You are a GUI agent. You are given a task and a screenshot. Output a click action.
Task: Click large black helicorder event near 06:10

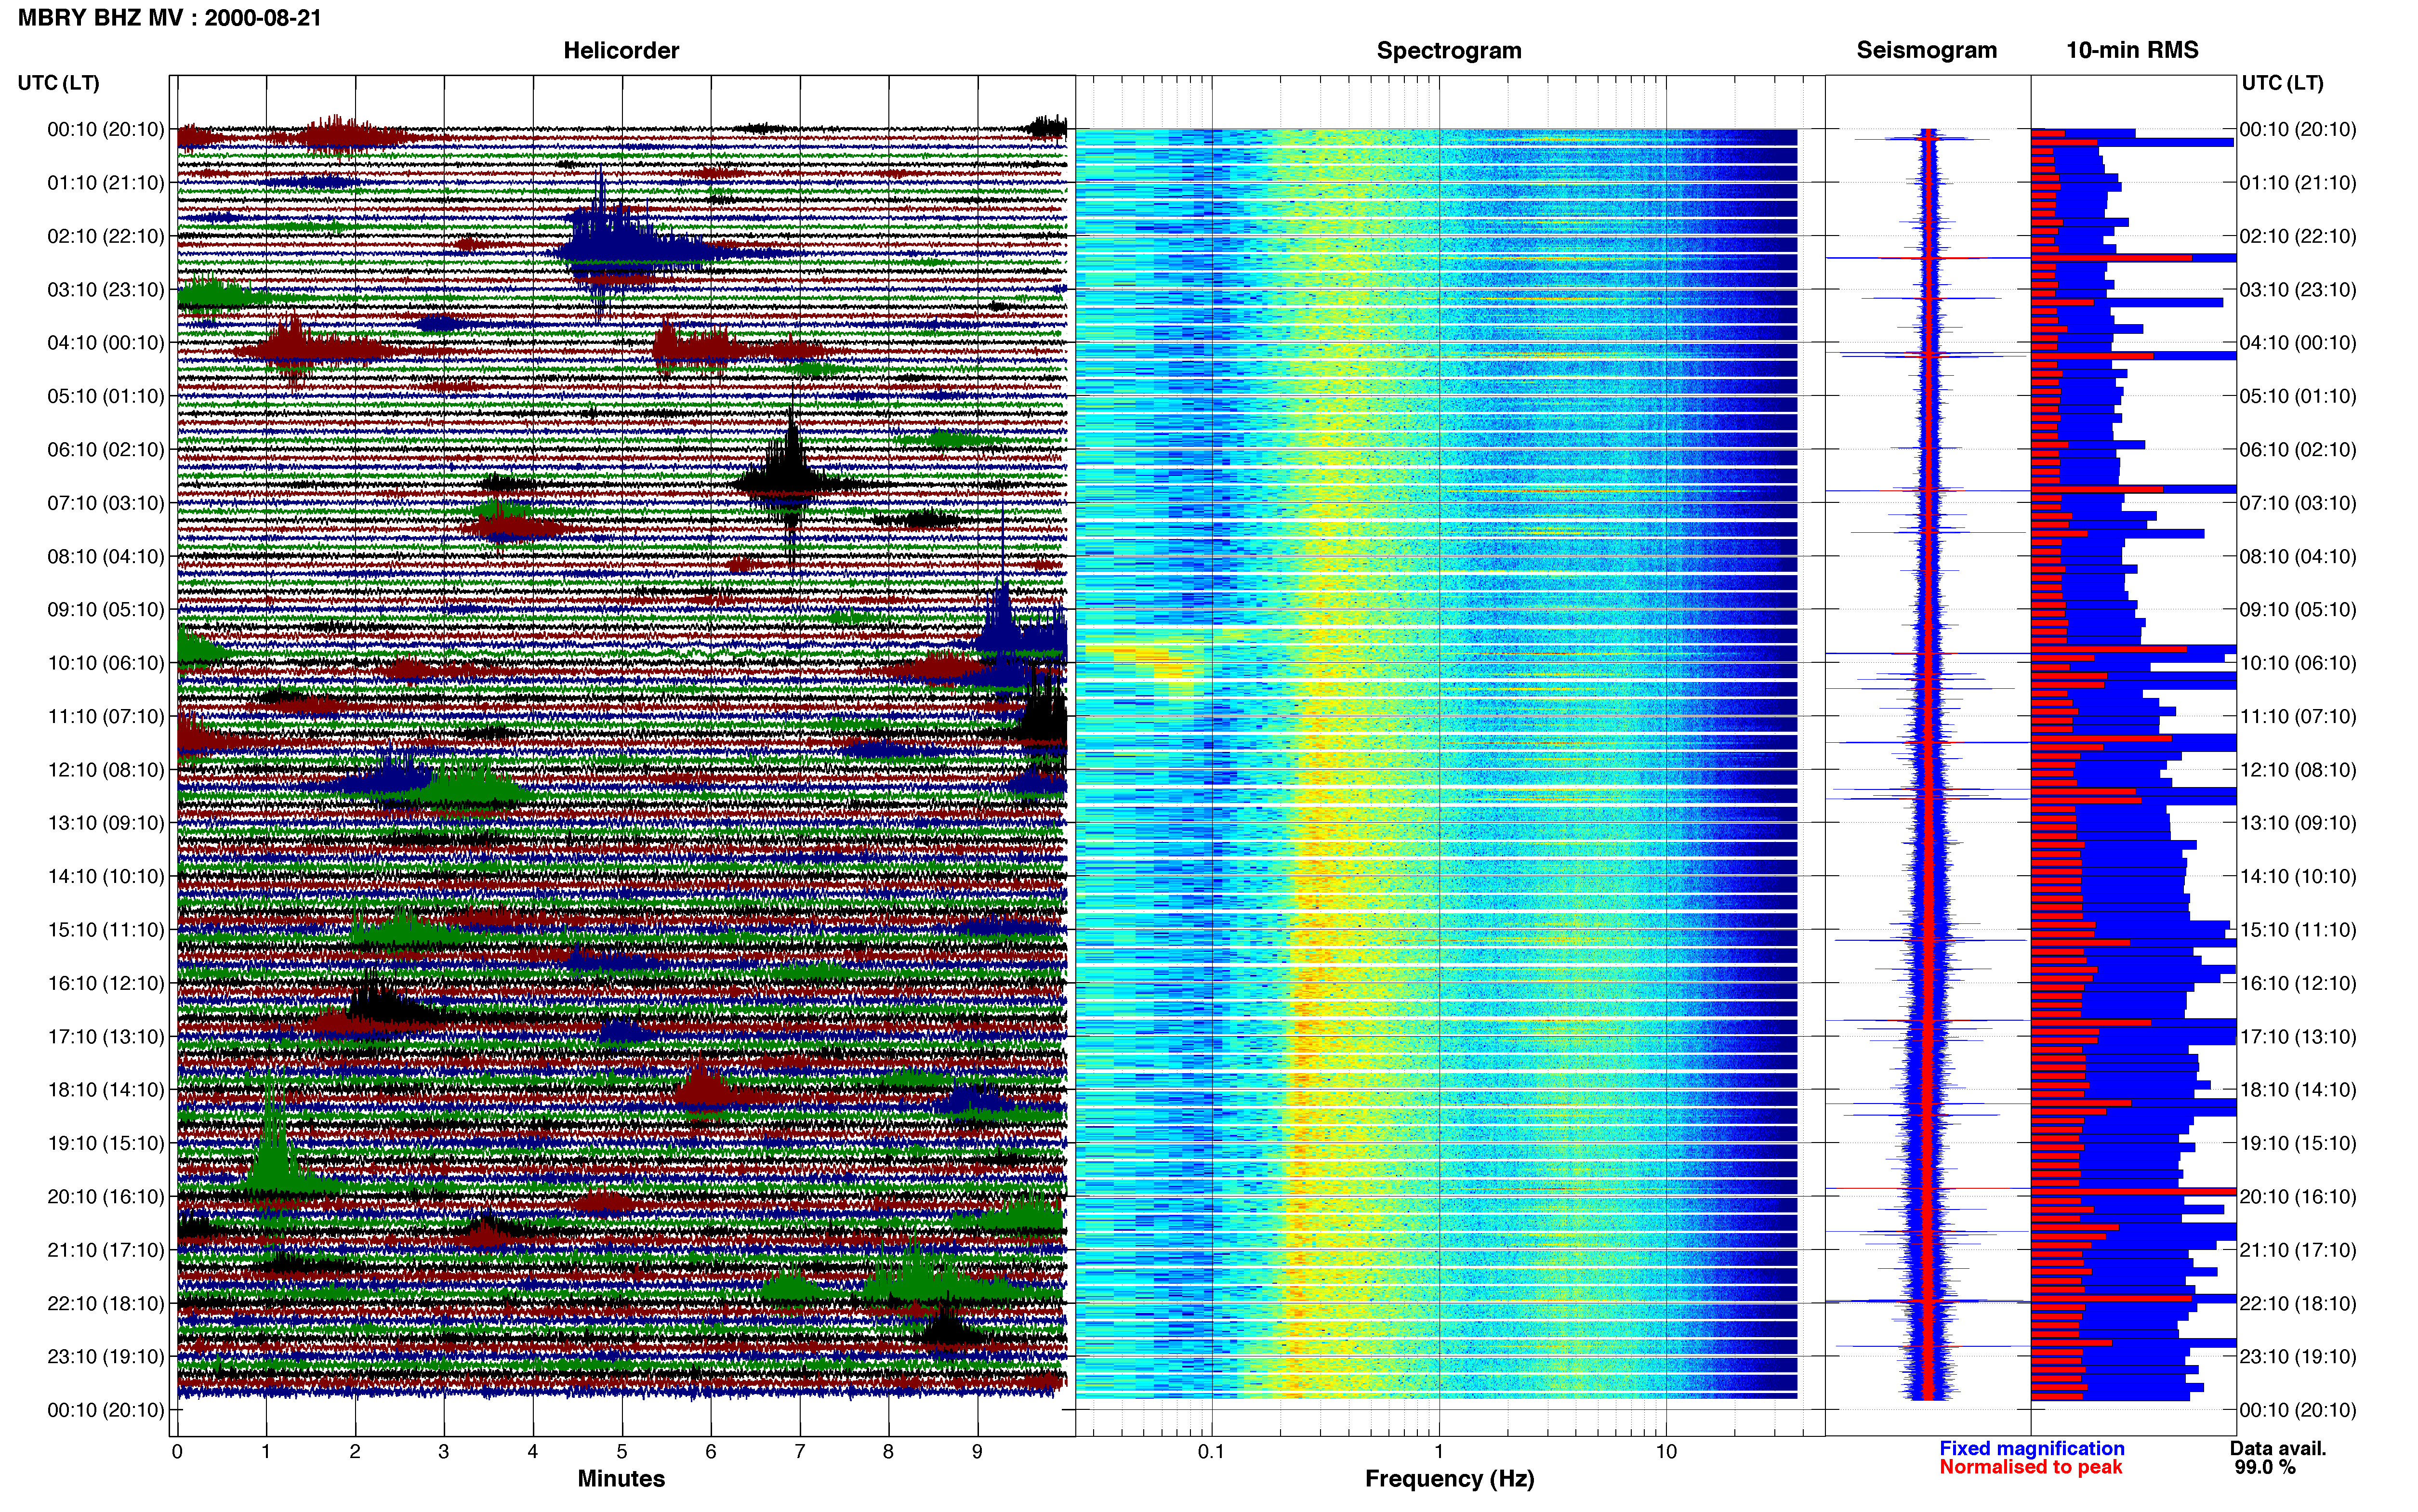[792, 482]
